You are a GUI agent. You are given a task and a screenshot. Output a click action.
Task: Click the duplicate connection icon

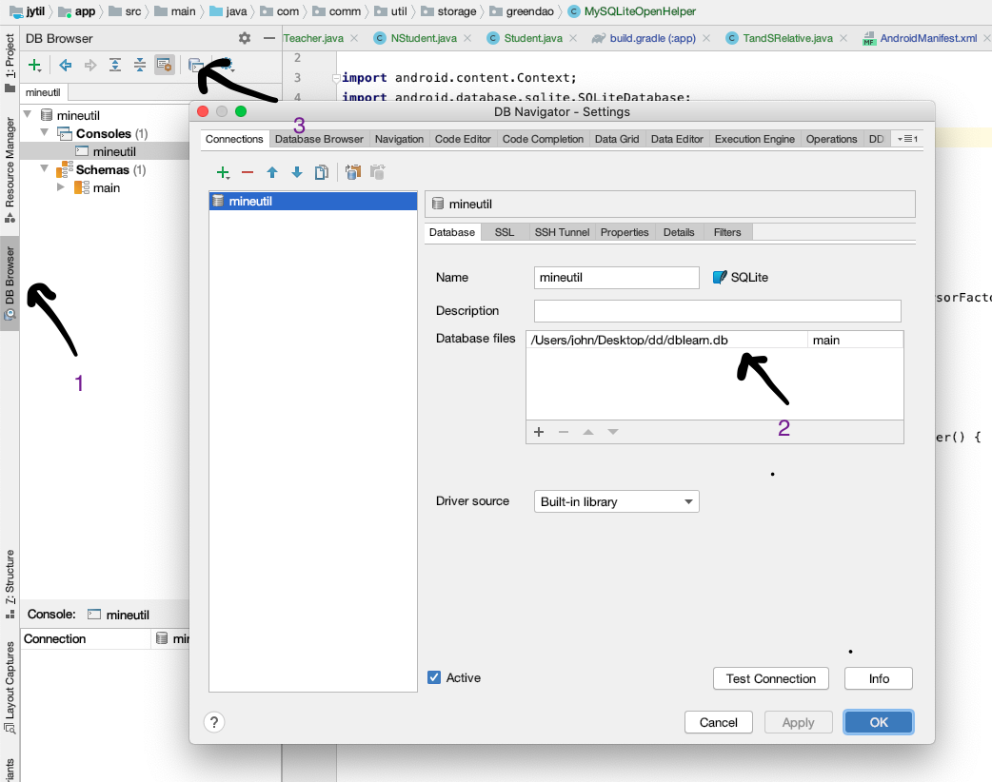tap(322, 172)
